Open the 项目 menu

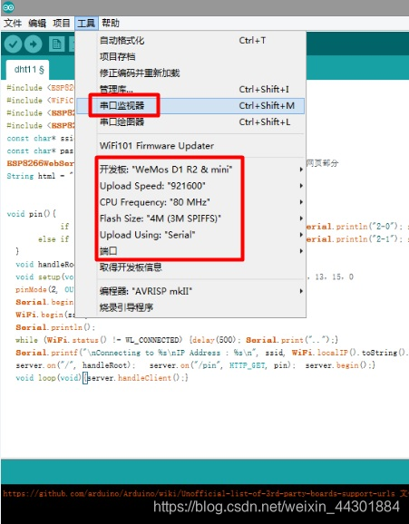[62, 23]
